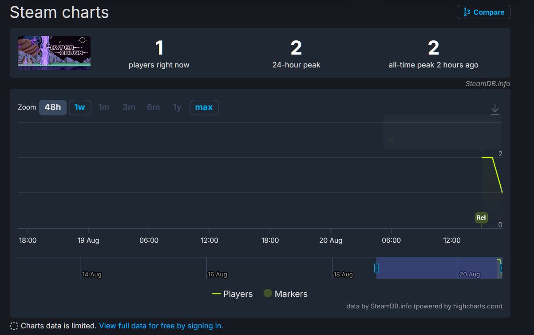Click the Hyper Coven game thumbnail

(x=54, y=53)
